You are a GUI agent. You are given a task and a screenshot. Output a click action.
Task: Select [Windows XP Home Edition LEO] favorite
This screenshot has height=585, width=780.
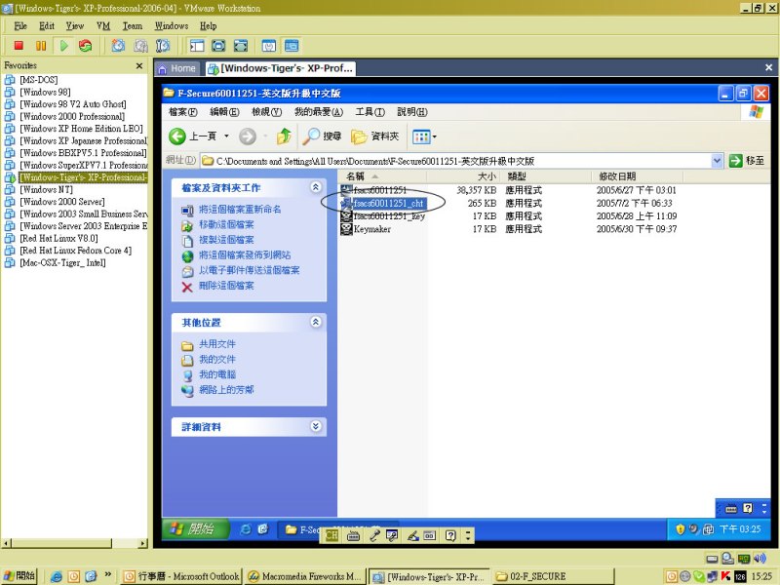tap(81, 129)
